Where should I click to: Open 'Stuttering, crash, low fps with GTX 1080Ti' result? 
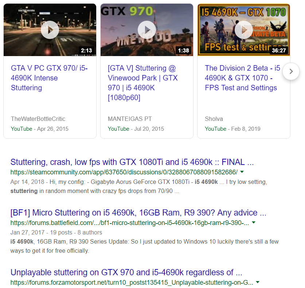(132, 162)
